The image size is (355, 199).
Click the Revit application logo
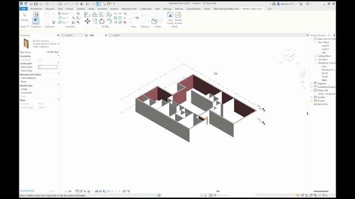click(x=22, y=4)
